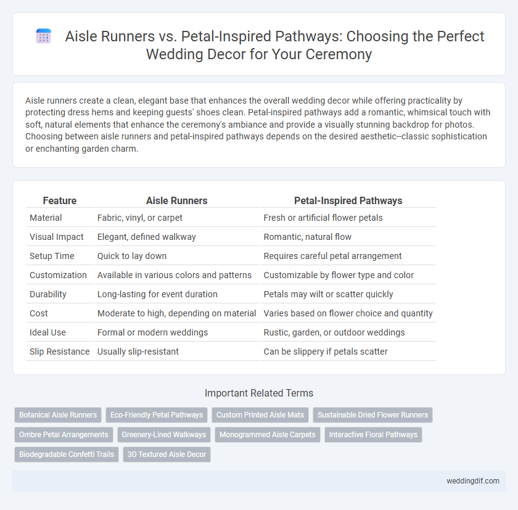Image resolution: width=518 pixels, height=510 pixels.
Task: Select the Durability table row label
Action: (48, 294)
